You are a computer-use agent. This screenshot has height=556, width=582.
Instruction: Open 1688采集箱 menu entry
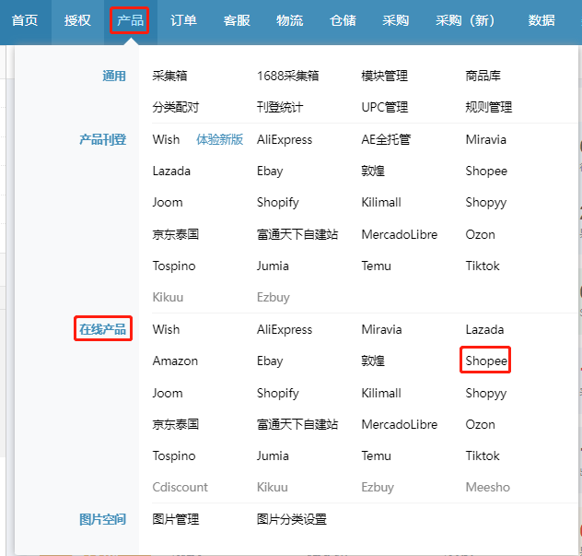click(x=287, y=76)
